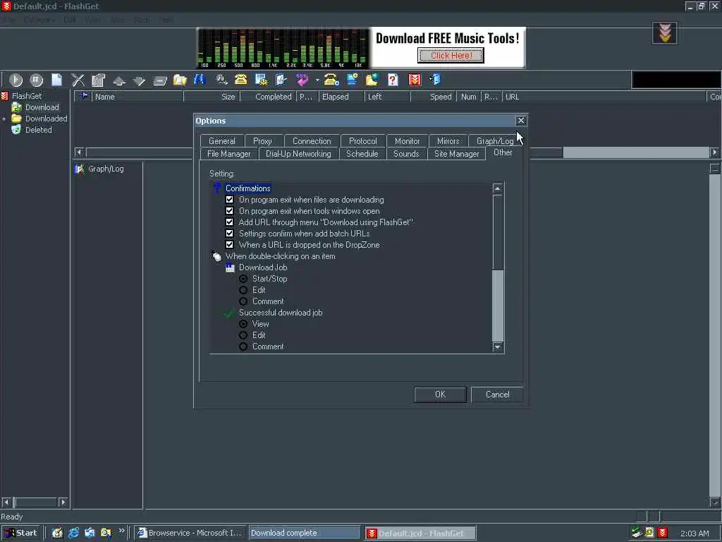
Task: Uncheck 'On program exit when files are downloading'
Action: pos(229,200)
